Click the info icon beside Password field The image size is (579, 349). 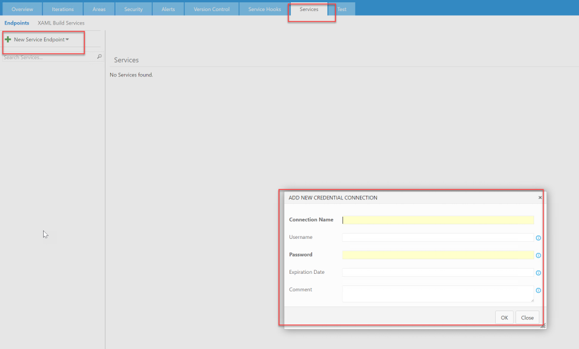pos(538,255)
